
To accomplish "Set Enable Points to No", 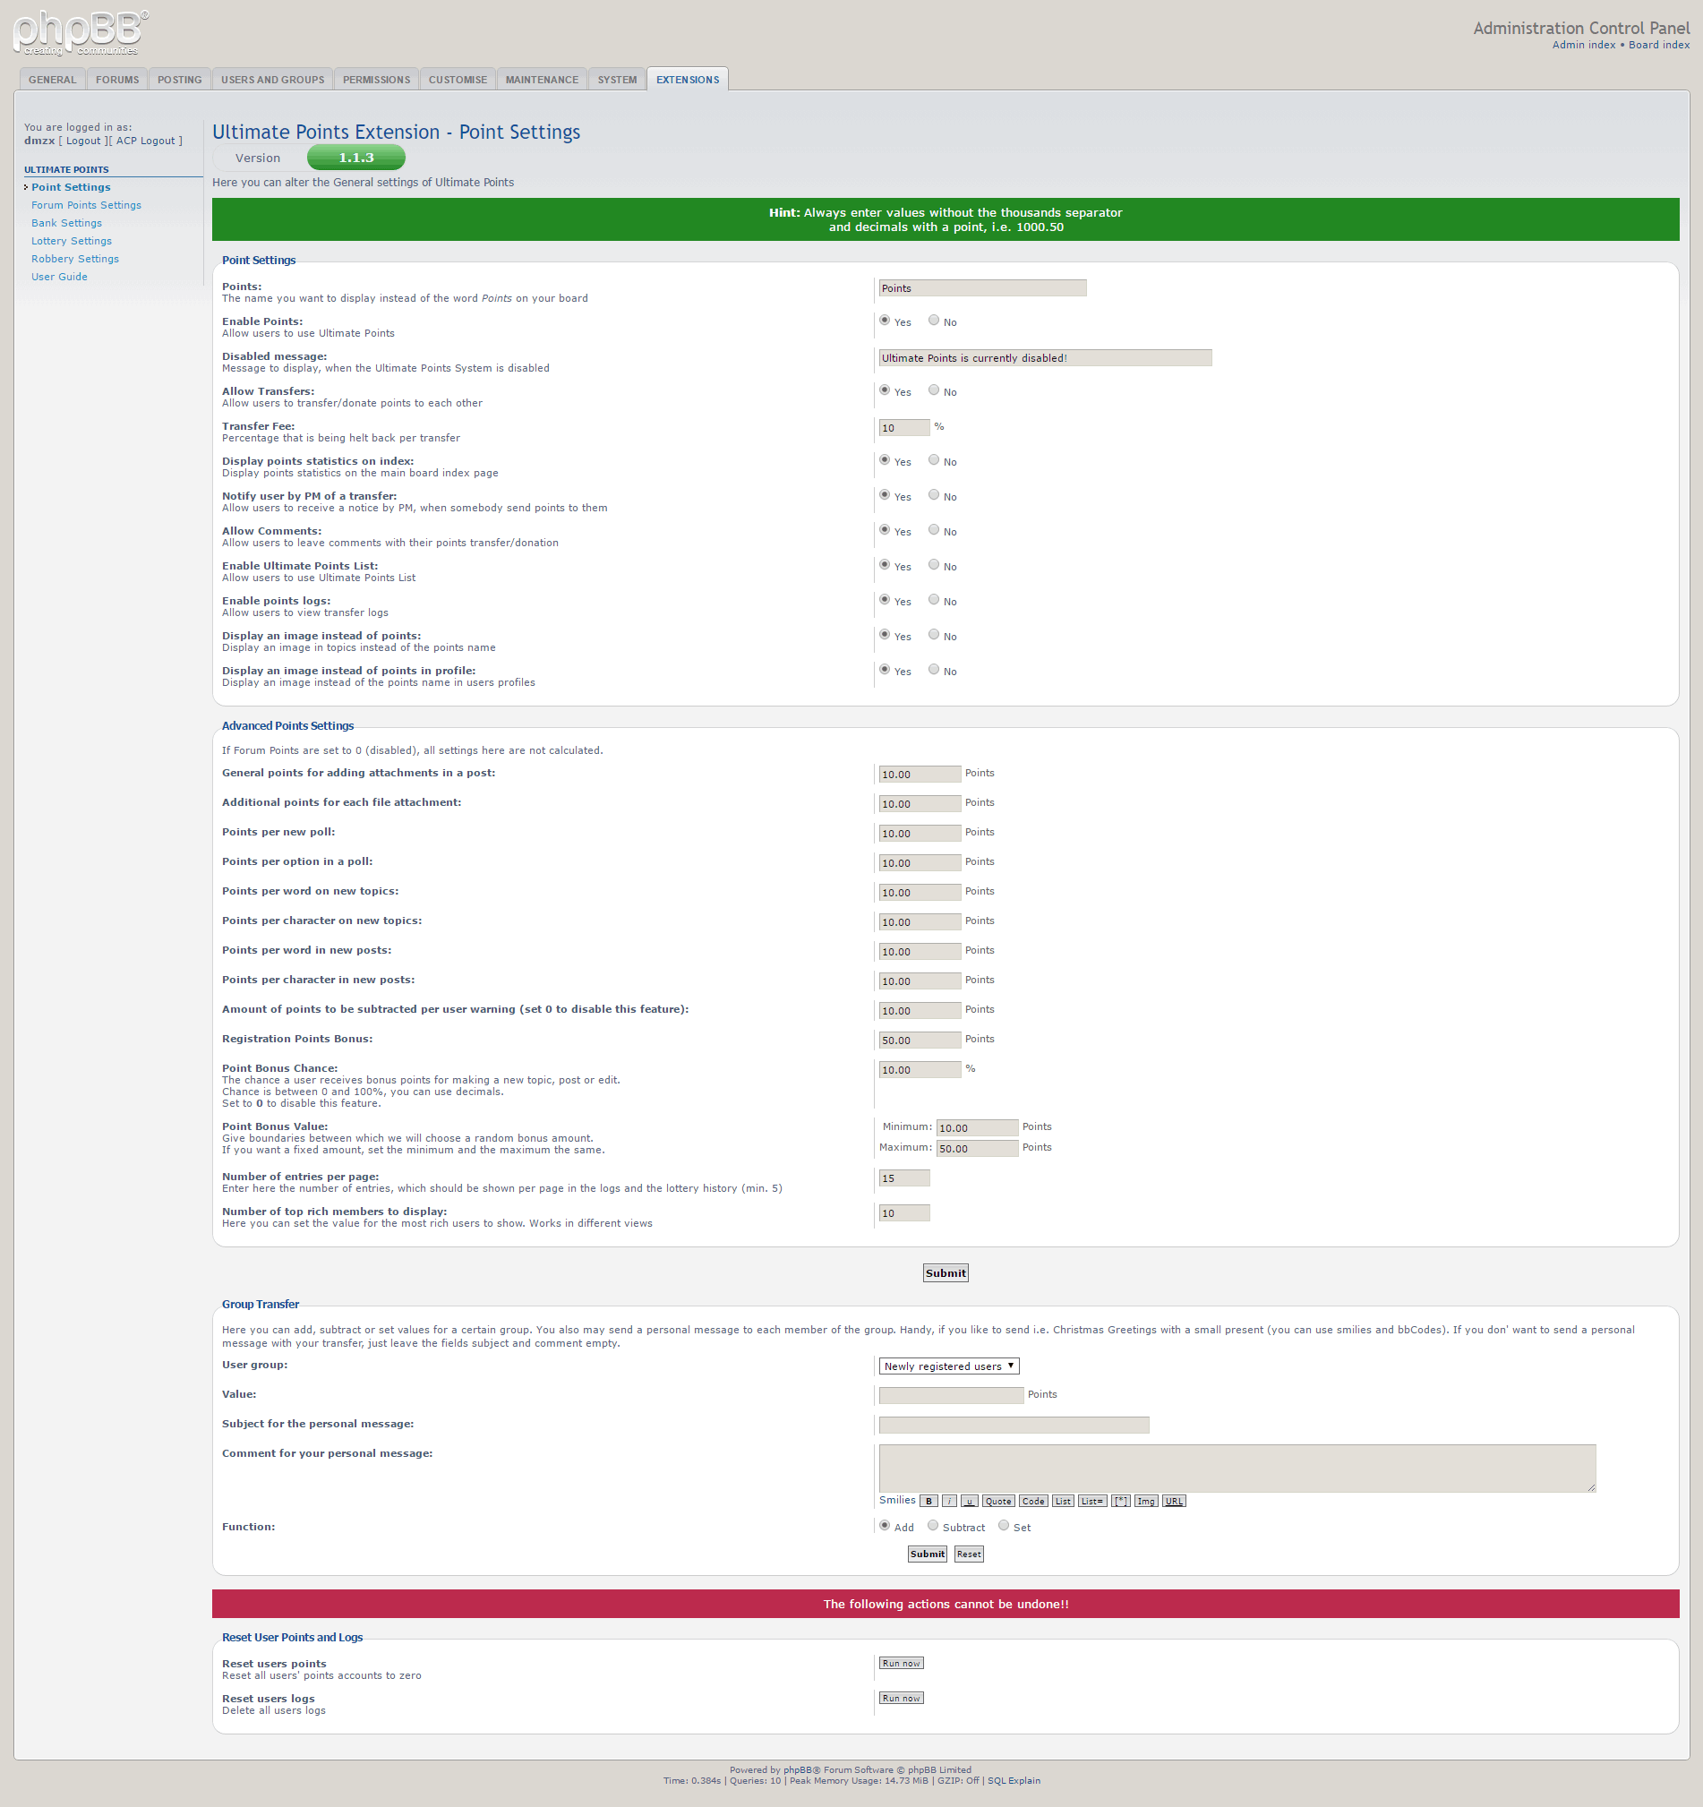I will click(933, 320).
